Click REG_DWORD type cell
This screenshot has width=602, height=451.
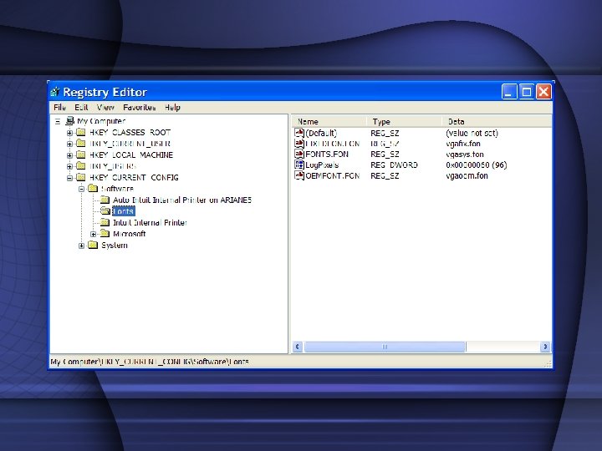point(394,165)
